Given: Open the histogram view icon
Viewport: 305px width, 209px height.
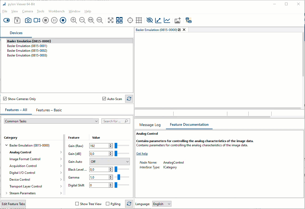Looking at the screenshot, I should click(x=167, y=20).
